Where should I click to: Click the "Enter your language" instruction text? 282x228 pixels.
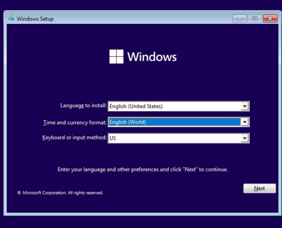(x=143, y=169)
